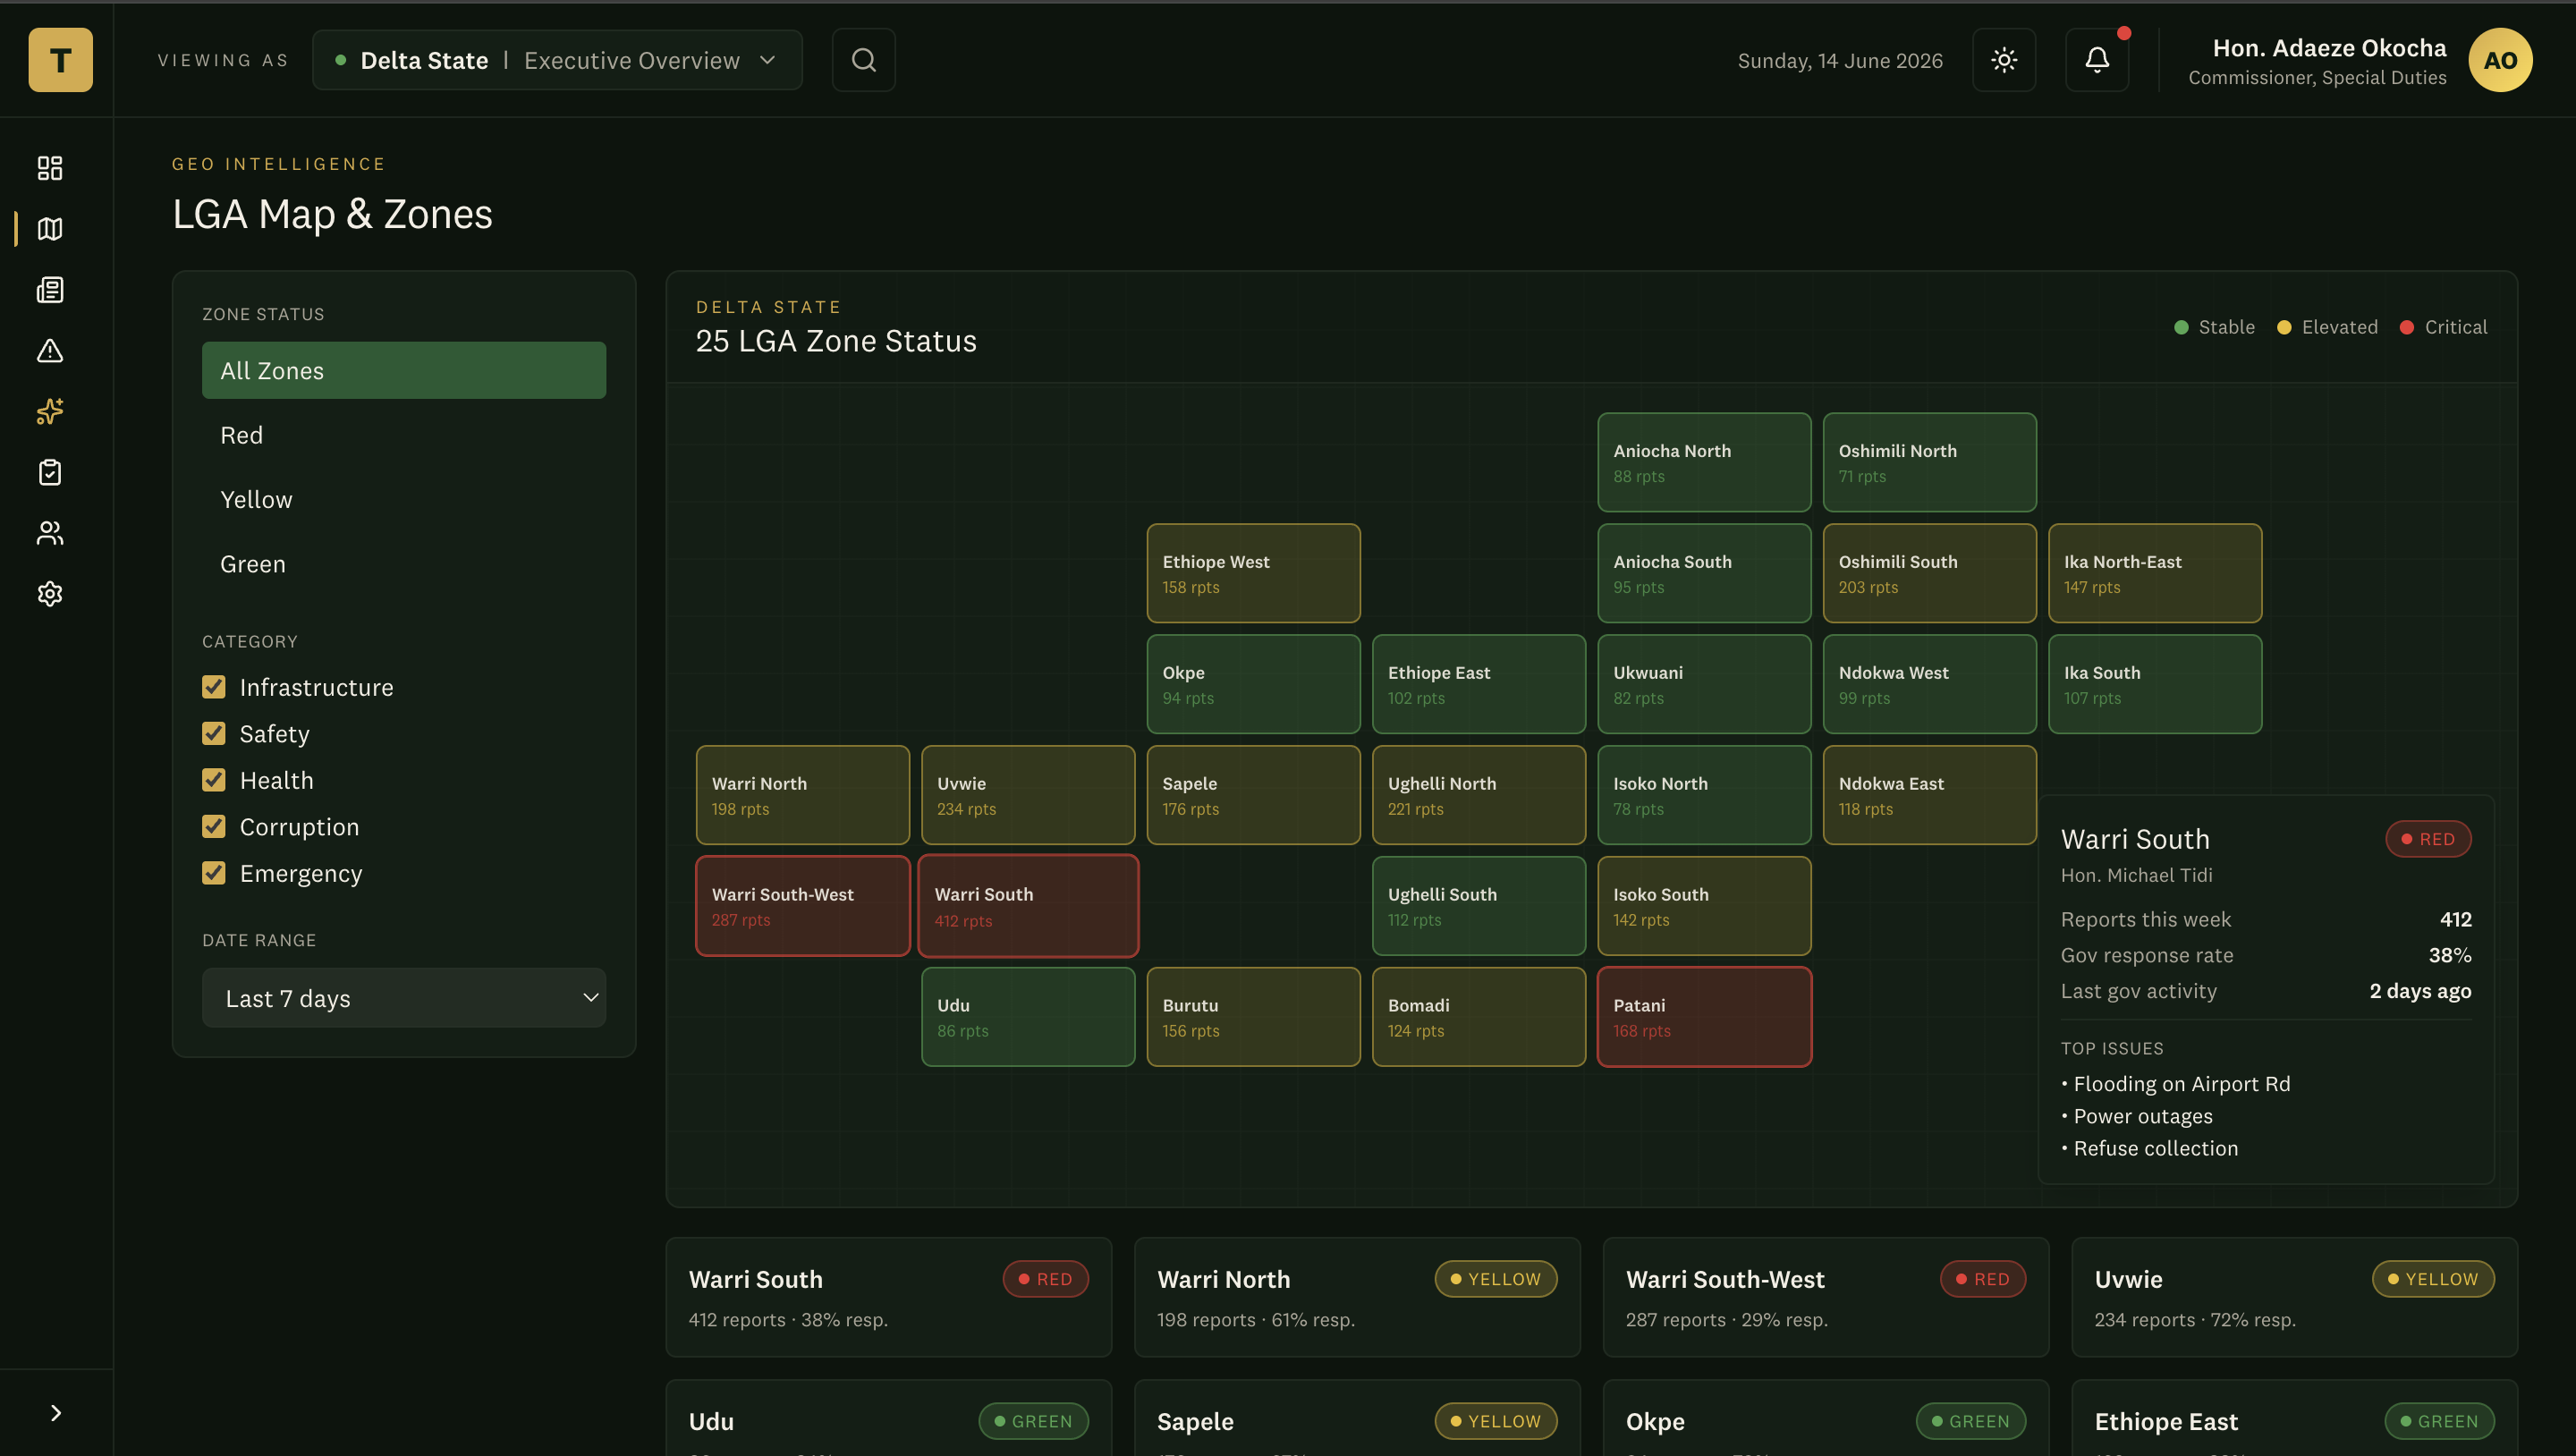Select the Aniocha North map tile

[1704, 462]
